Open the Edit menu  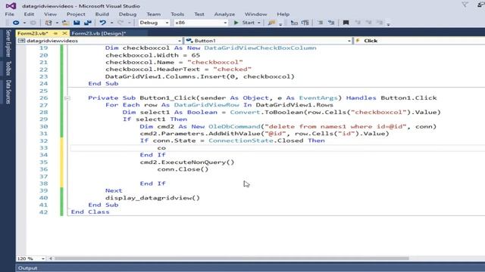click(29, 14)
